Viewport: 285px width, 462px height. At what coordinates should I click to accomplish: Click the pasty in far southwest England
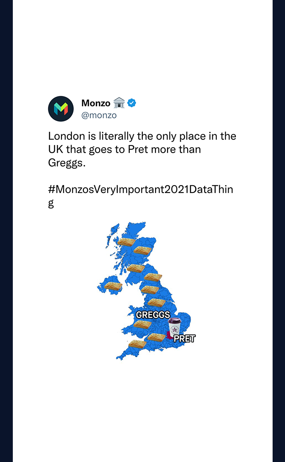tap(138, 344)
